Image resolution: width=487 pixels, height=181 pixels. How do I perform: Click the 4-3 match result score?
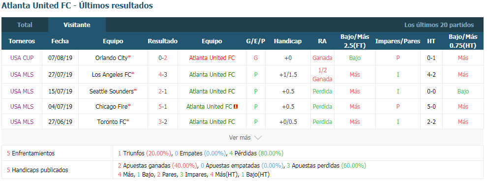pos(163,74)
